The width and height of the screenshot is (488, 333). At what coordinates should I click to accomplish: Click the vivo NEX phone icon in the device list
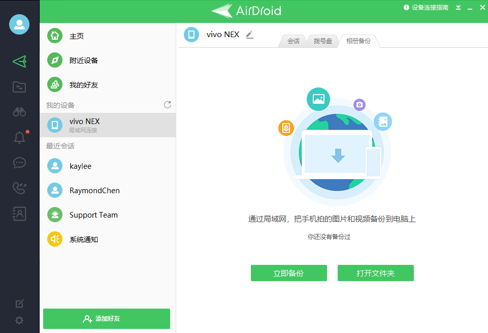pyautogui.click(x=55, y=125)
